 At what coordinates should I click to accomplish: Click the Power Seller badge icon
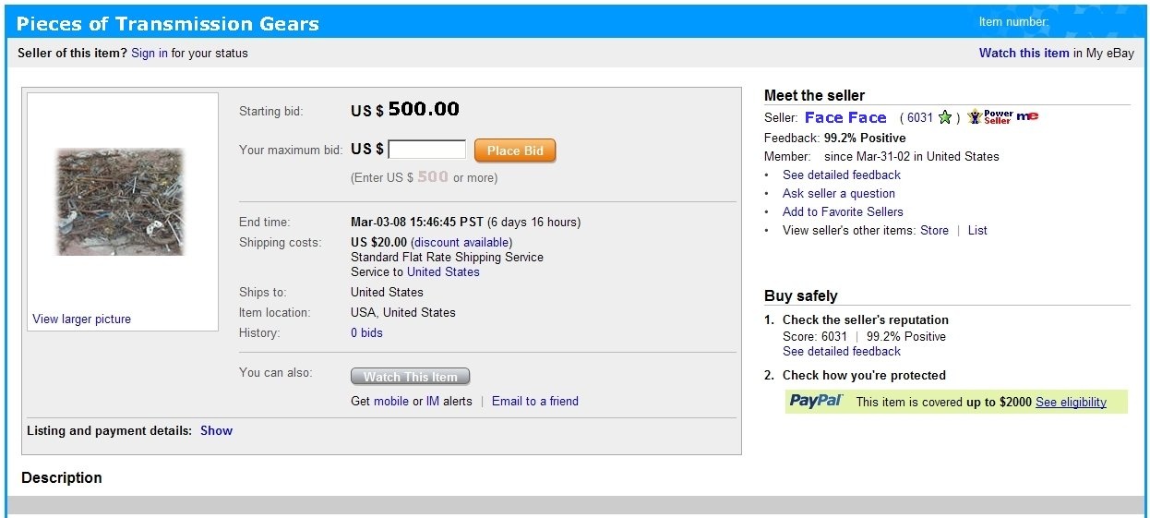click(x=989, y=117)
